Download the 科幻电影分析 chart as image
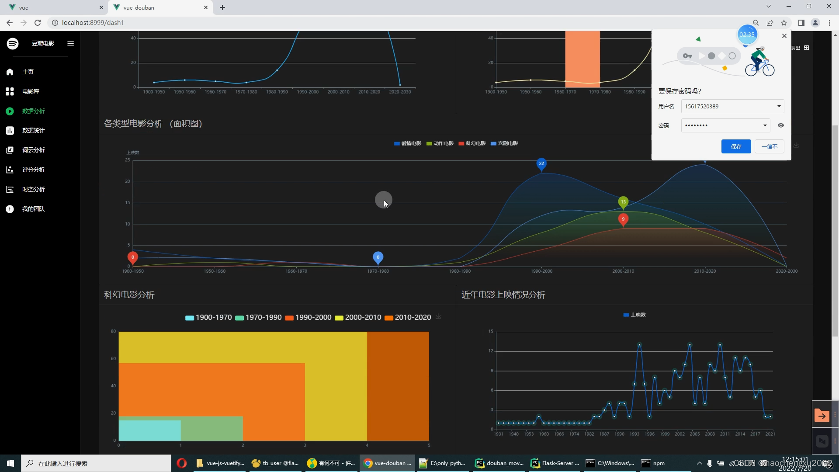839x472 pixels. 438,316
